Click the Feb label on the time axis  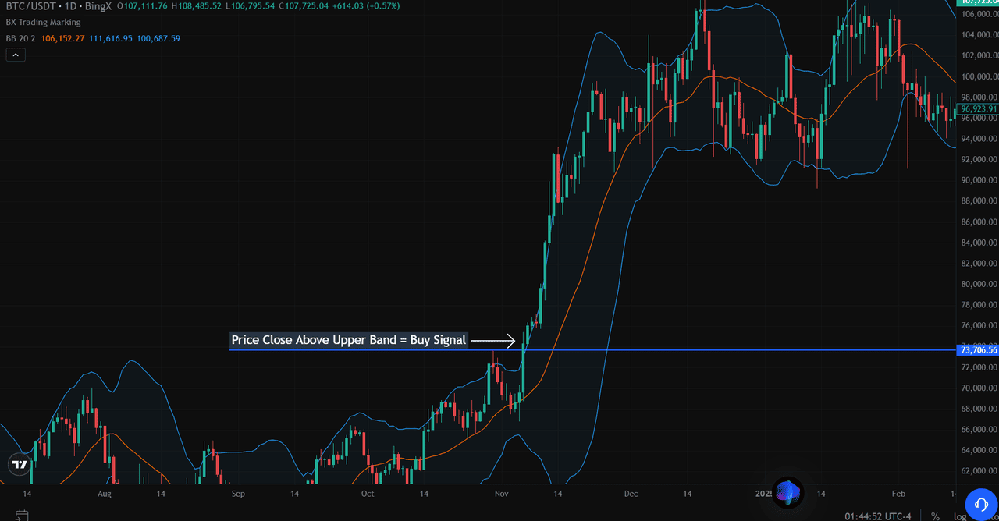tap(898, 494)
